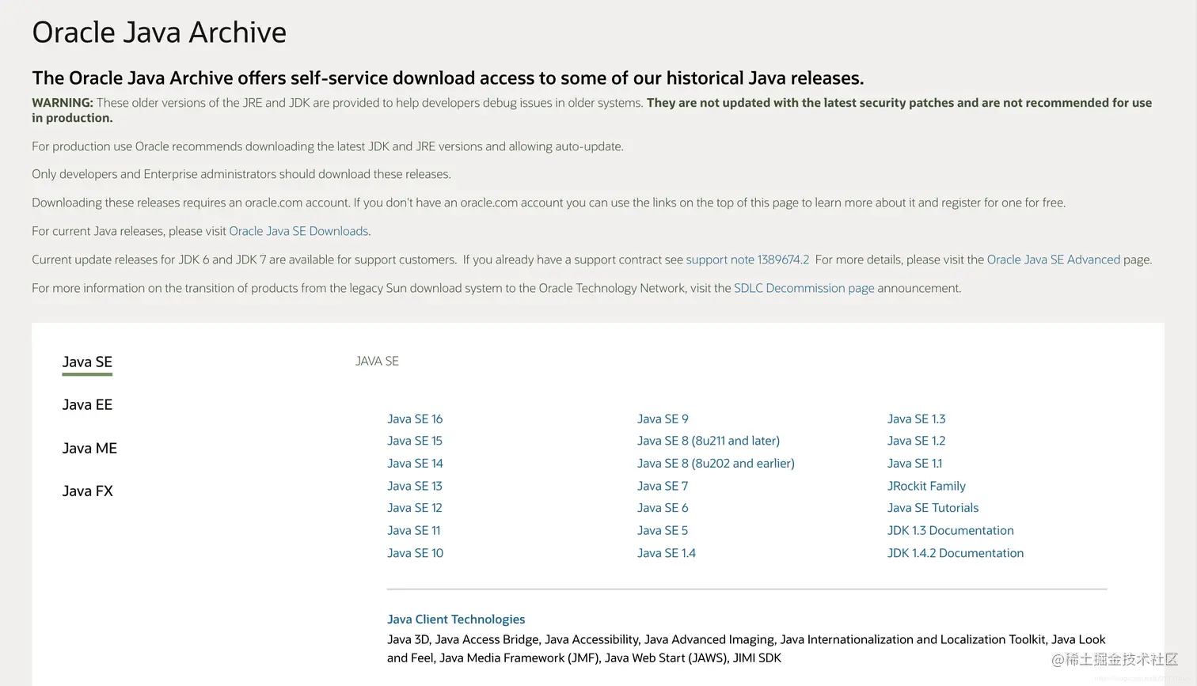Open Java SE 6 archive link
The height and width of the screenshot is (686, 1197).
coord(663,508)
